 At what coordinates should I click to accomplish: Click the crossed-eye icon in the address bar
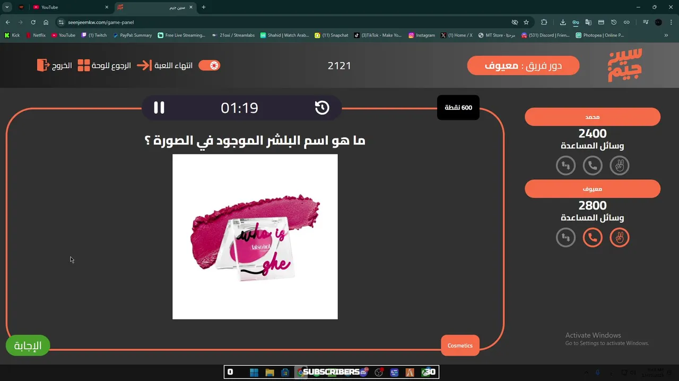click(515, 22)
